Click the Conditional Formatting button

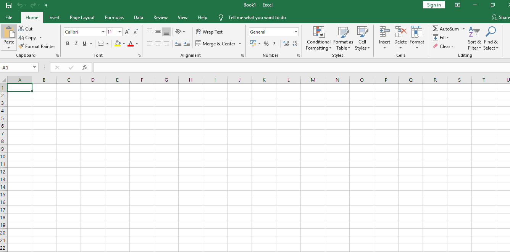coord(318,38)
